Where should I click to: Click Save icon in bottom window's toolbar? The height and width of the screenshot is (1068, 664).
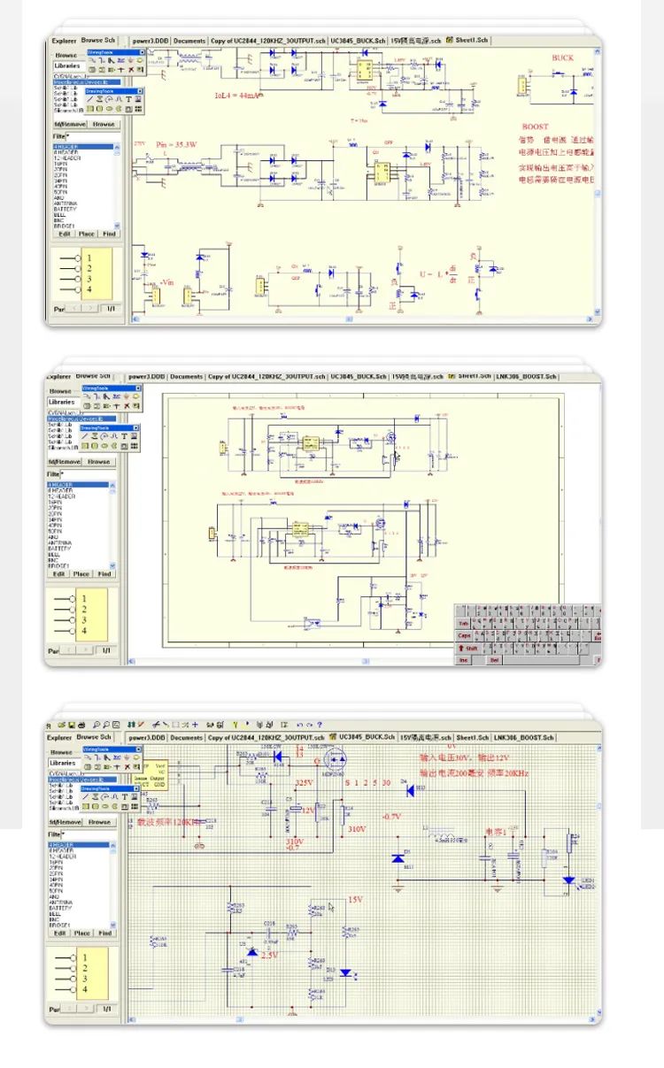point(71,724)
